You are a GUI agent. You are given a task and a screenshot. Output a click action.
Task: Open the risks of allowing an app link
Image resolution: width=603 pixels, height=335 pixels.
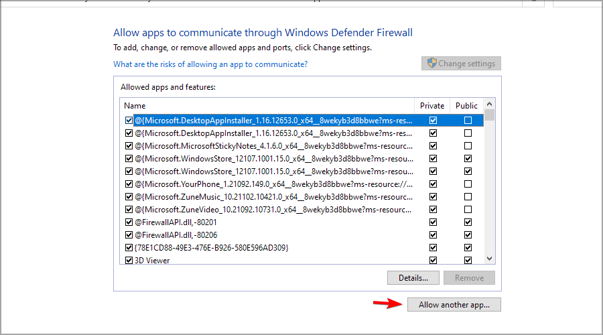210,64
